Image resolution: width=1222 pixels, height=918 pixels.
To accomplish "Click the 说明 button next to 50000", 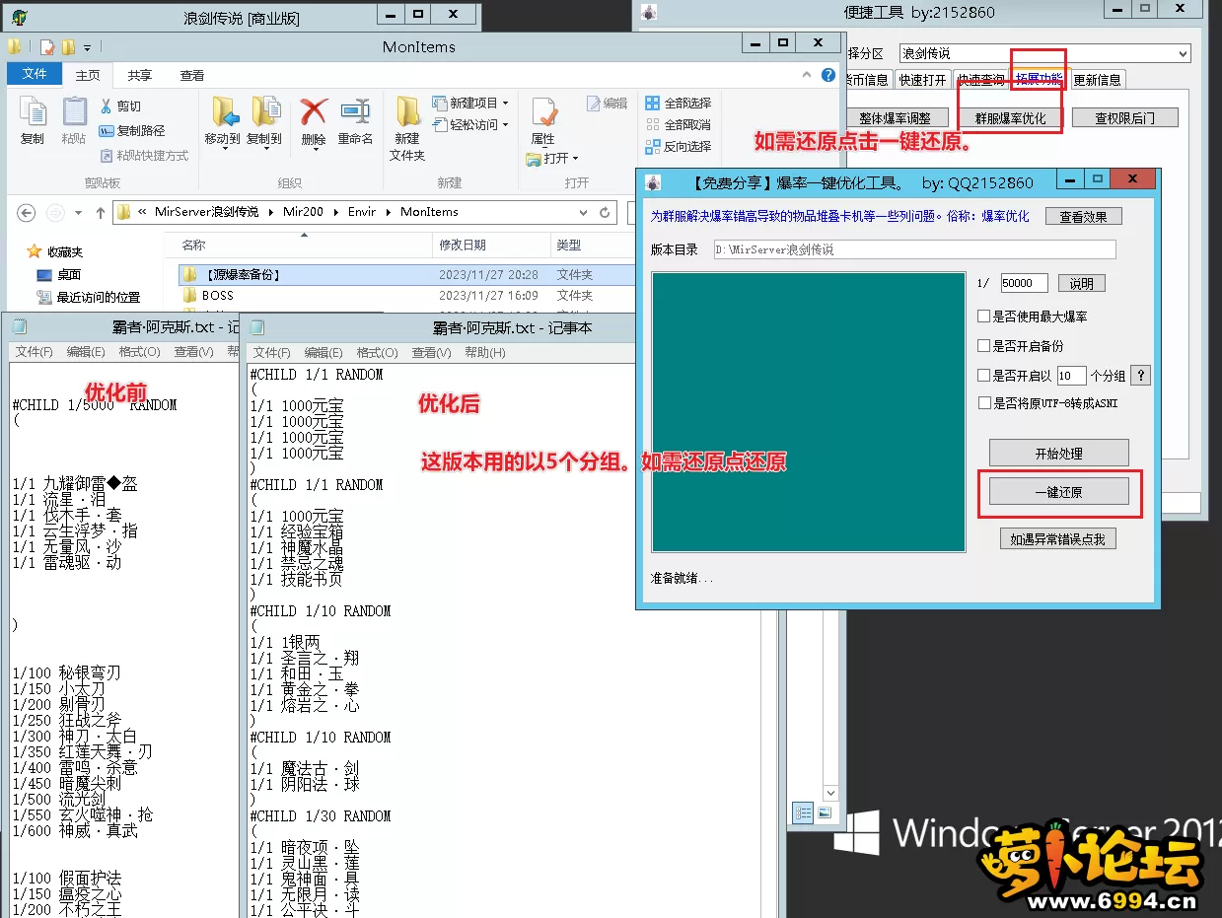I will pyautogui.click(x=1081, y=283).
